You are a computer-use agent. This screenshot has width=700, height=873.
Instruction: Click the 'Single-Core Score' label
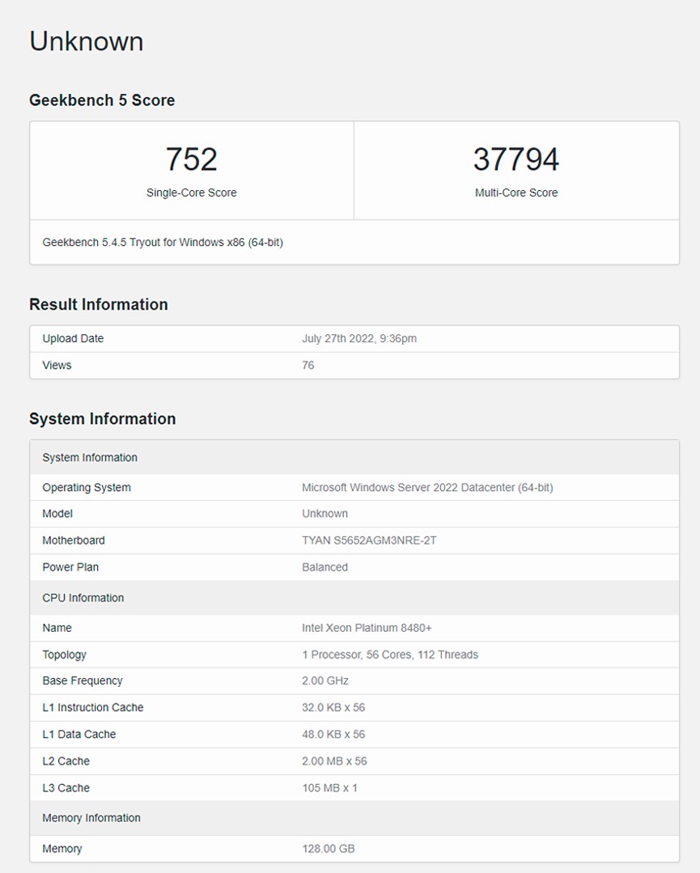192,193
